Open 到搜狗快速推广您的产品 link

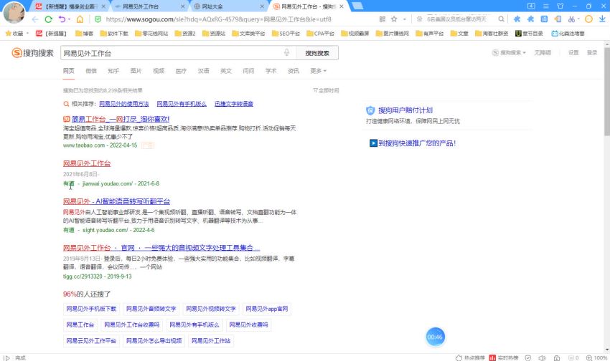pos(417,143)
